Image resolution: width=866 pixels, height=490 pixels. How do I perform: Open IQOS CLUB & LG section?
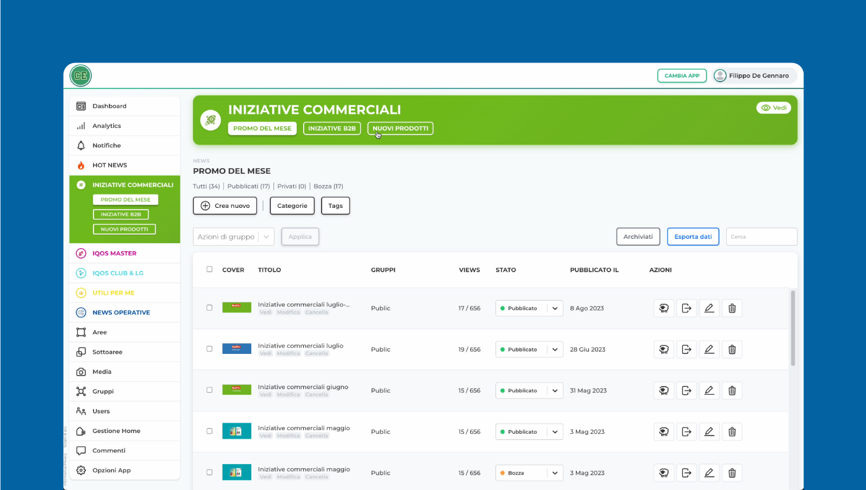[124, 273]
